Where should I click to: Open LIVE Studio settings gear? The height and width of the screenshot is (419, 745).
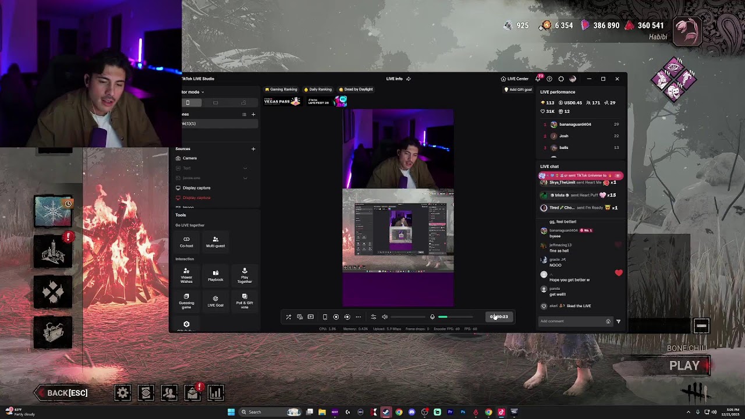click(561, 79)
